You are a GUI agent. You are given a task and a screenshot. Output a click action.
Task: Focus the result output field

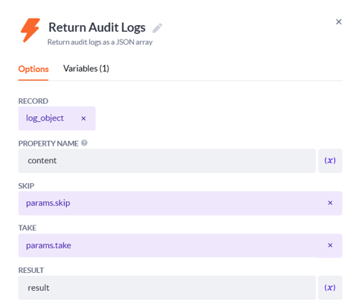tap(167, 288)
